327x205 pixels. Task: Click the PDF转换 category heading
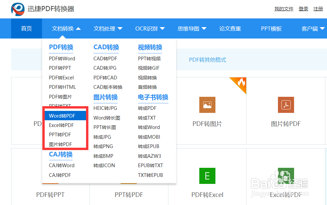[61, 48]
